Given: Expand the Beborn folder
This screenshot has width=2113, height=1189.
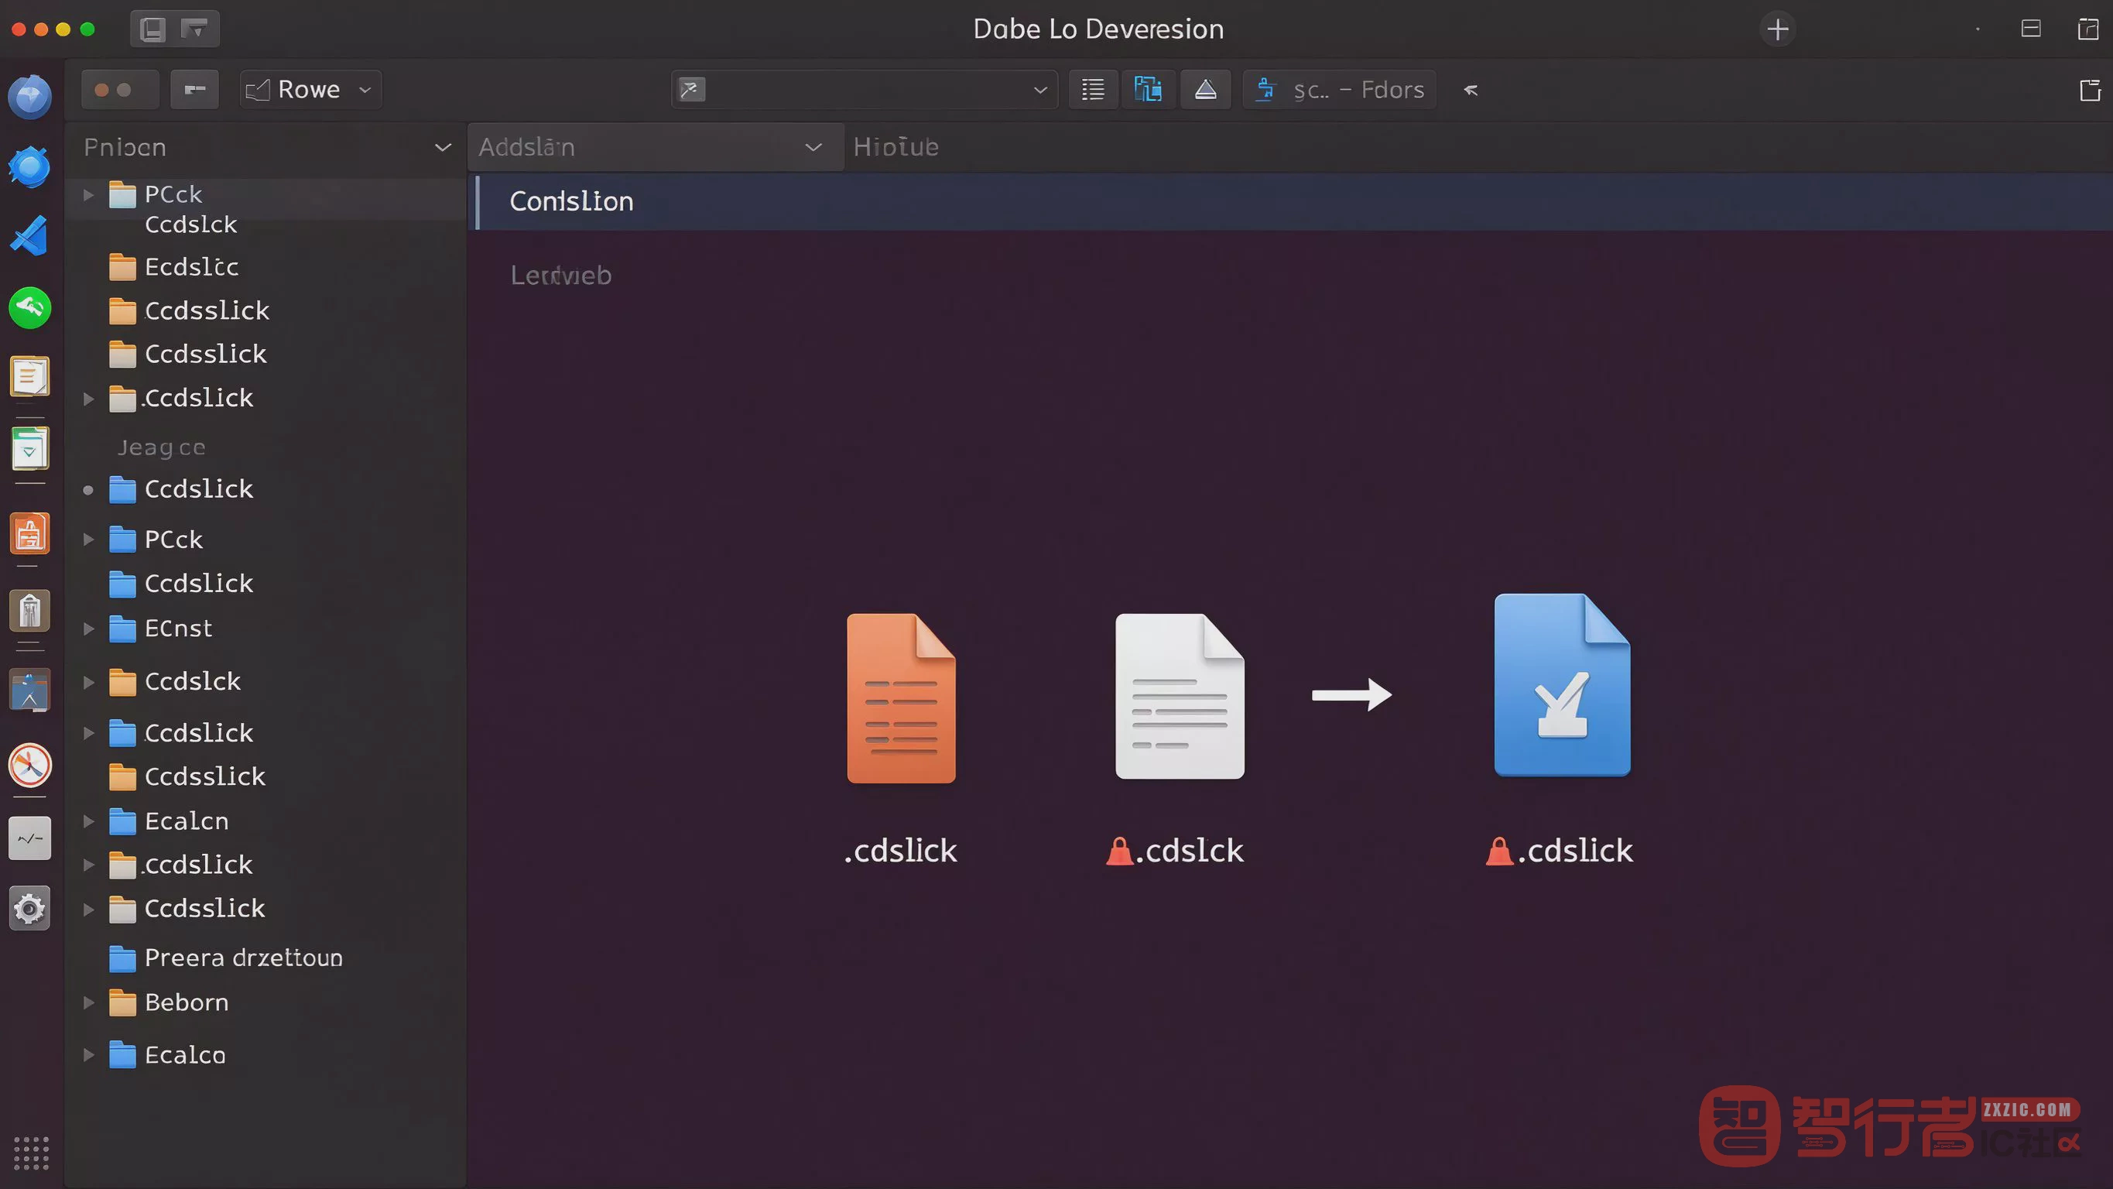Looking at the screenshot, I should tap(88, 1002).
